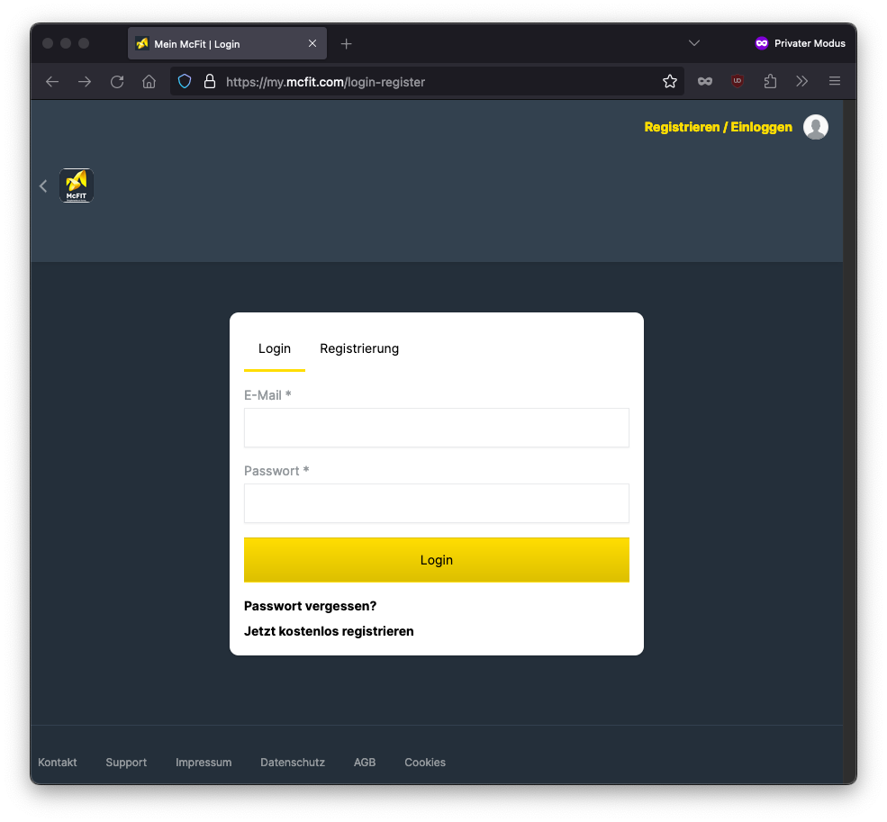Show site security via padlock icon

[210, 81]
